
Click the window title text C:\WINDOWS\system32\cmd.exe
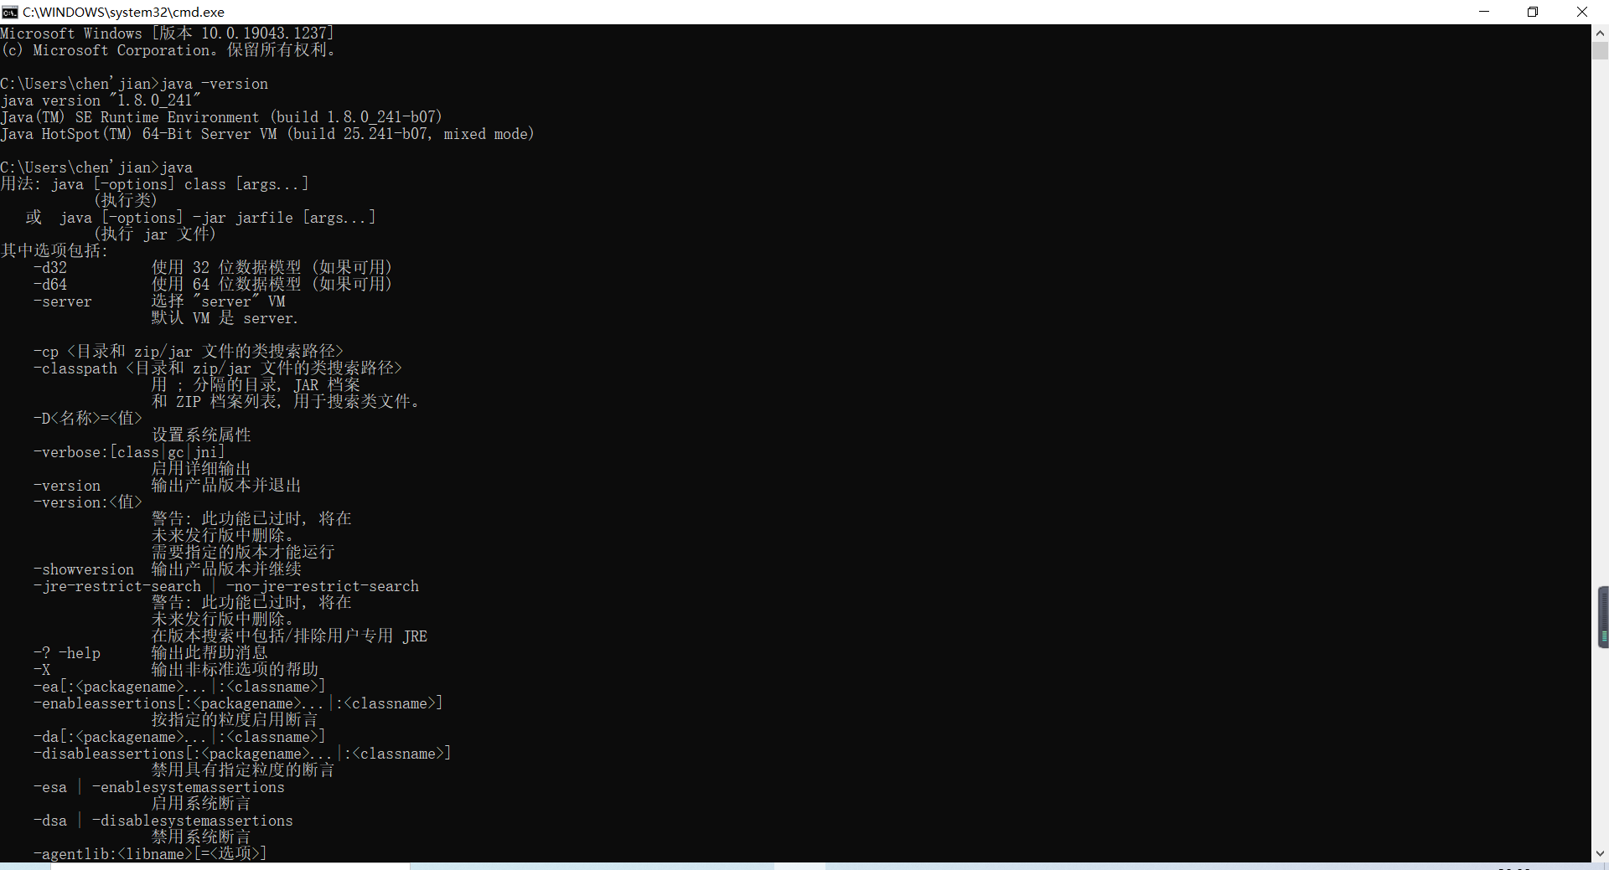(x=124, y=12)
